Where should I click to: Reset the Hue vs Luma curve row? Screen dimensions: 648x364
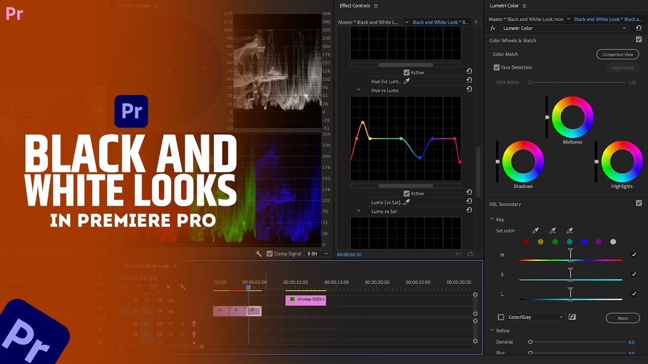click(x=469, y=89)
